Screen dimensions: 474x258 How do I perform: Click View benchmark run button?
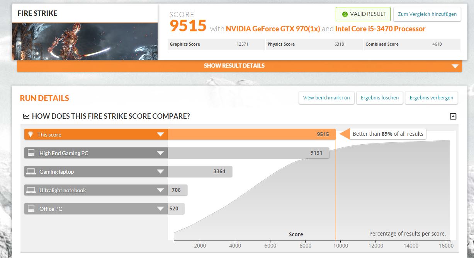click(326, 98)
